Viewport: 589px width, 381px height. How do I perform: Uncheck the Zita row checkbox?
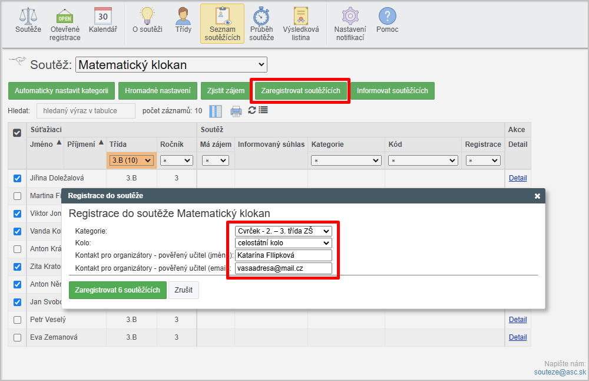click(17, 267)
